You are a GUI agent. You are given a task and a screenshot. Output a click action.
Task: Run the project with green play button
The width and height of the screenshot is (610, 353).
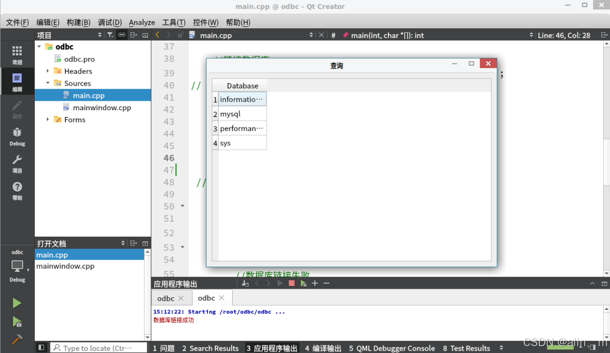(x=17, y=303)
